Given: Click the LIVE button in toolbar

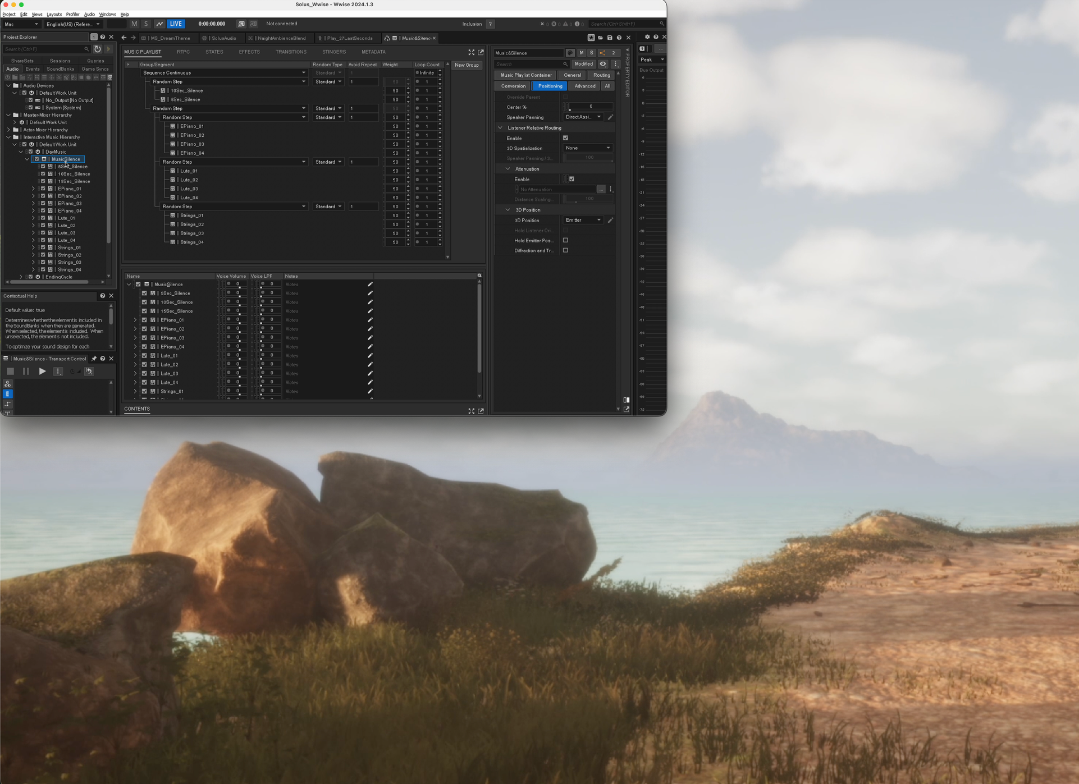Looking at the screenshot, I should [x=176, y=24].
